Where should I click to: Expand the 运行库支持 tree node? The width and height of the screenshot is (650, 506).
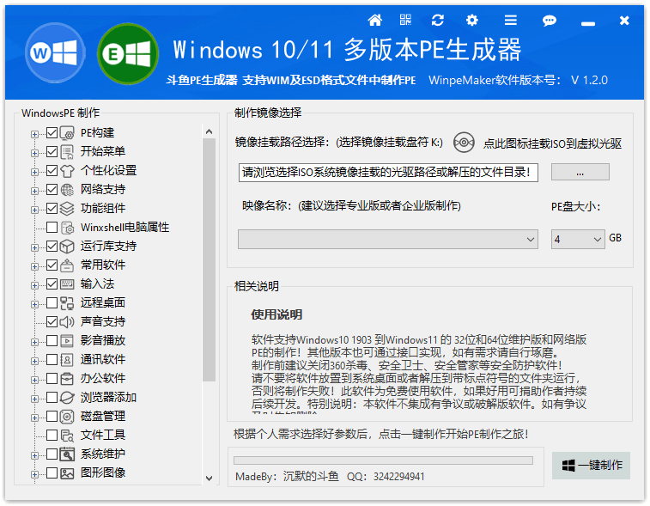(x=35, y=247)
